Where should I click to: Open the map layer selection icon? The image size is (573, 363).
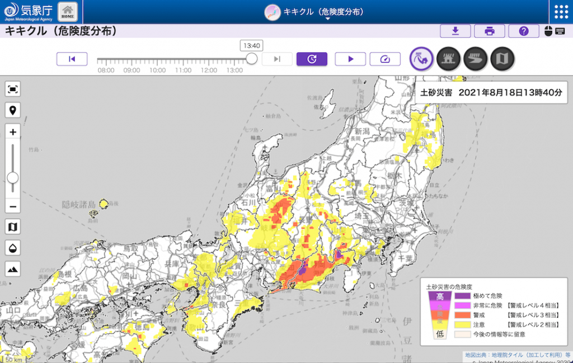[x=13, y=227]
